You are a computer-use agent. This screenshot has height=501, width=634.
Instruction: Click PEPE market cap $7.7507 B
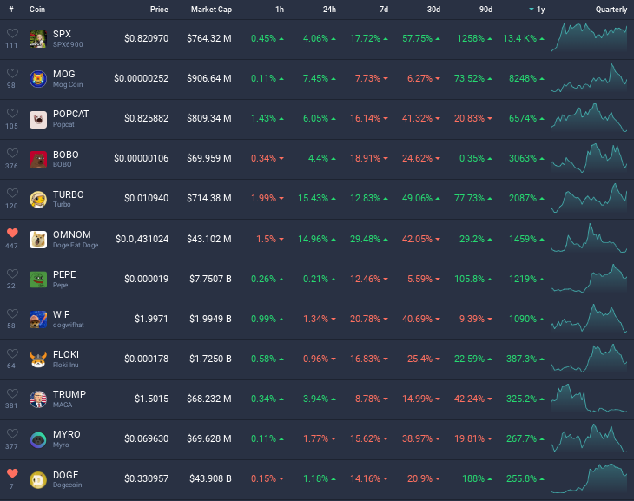point(211,279)
